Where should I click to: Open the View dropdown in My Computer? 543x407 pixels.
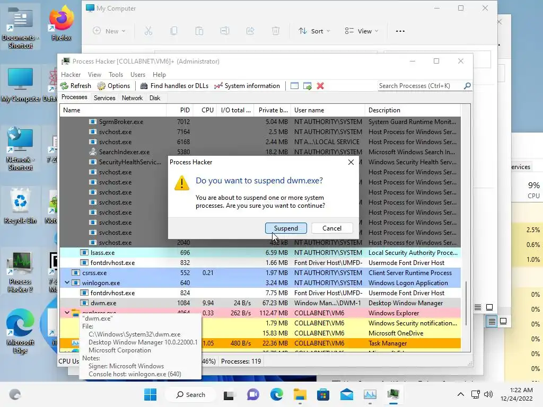coord(361,31)
